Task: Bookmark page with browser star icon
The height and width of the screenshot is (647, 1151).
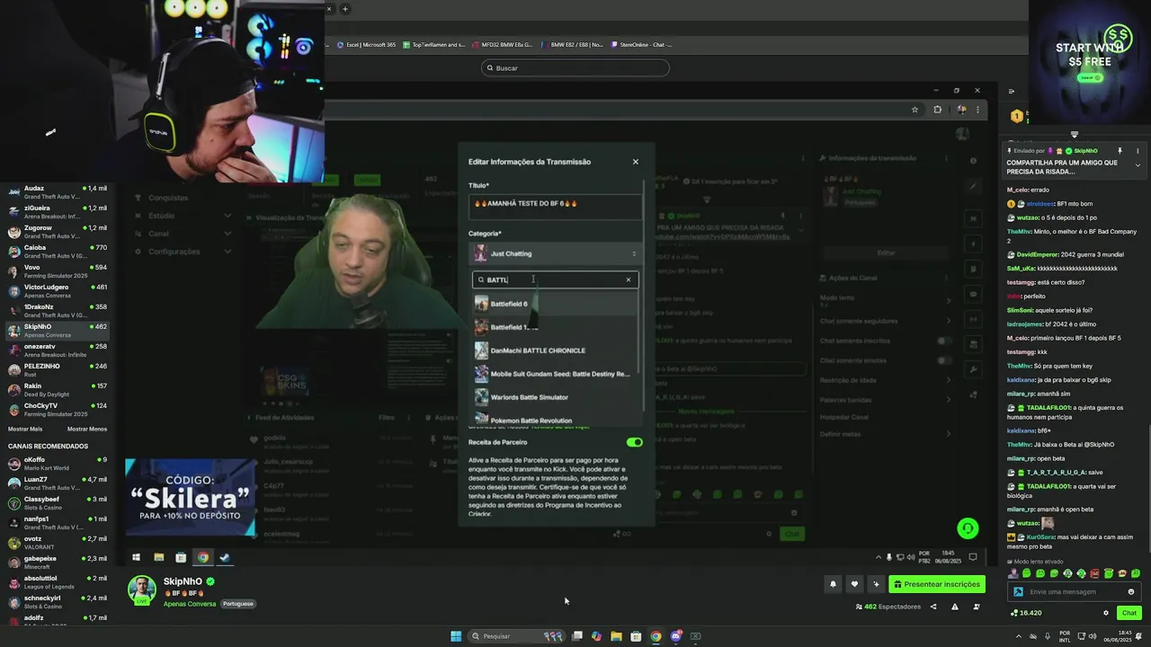Action: click(x=915, y=110)
